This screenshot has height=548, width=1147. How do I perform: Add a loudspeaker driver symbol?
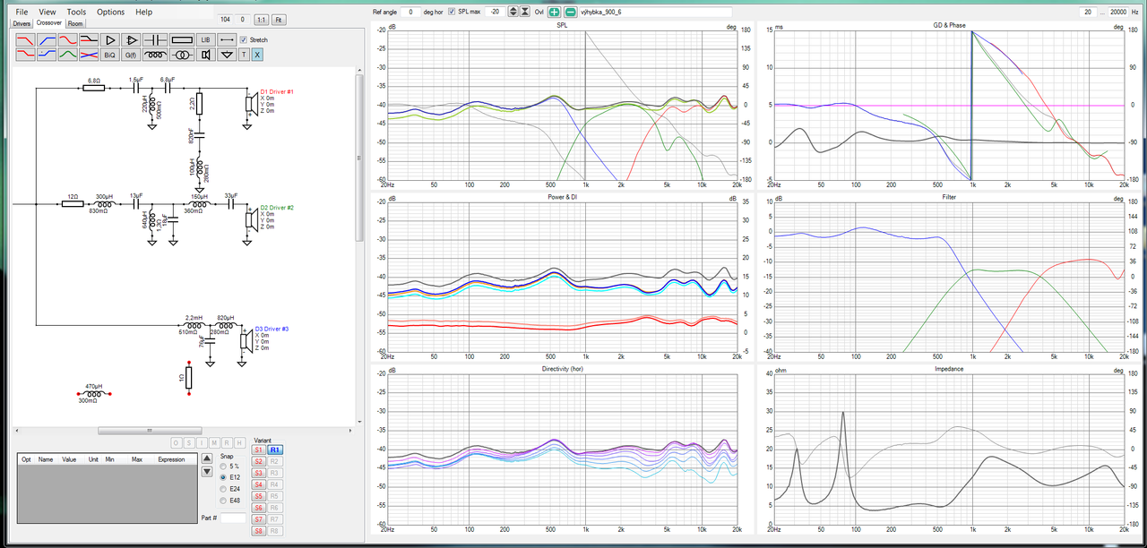[205, 55]
